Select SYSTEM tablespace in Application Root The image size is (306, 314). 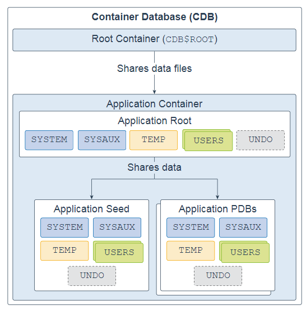(x=49, y=140)
